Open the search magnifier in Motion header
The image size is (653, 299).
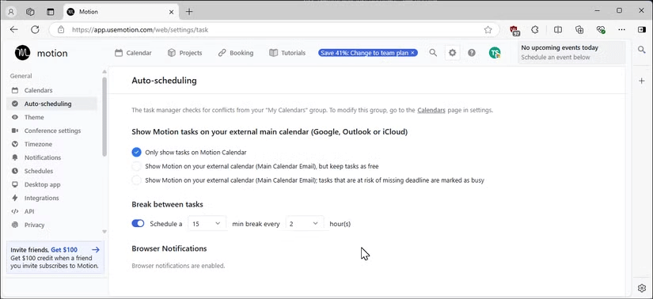pyautogui.click(x=433, y=53)
